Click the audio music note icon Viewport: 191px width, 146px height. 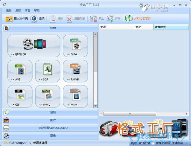(x=6, y=112)
